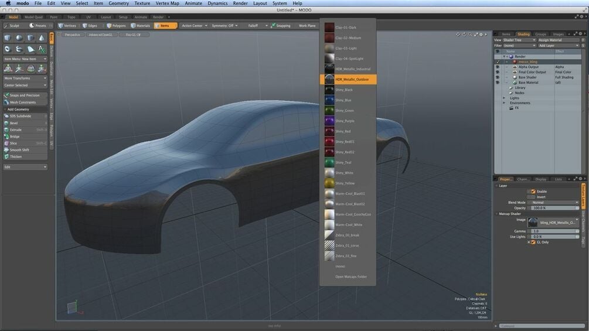Click the Bridge tool
Image resolution: width=589 pixels, height=331 pixels.
point(25,137)
